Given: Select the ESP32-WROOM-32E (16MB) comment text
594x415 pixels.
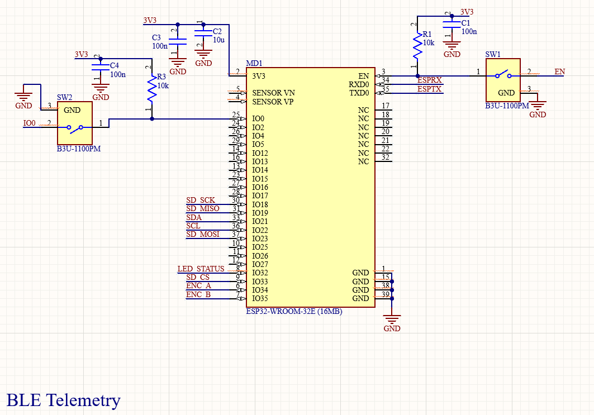Looking at the screenshot, I should [x=294, y=312].
